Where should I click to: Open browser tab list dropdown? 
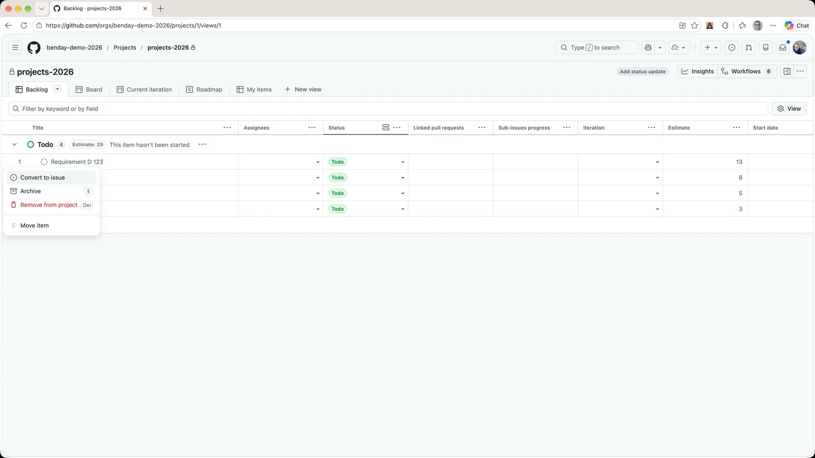tap(41, 9)
